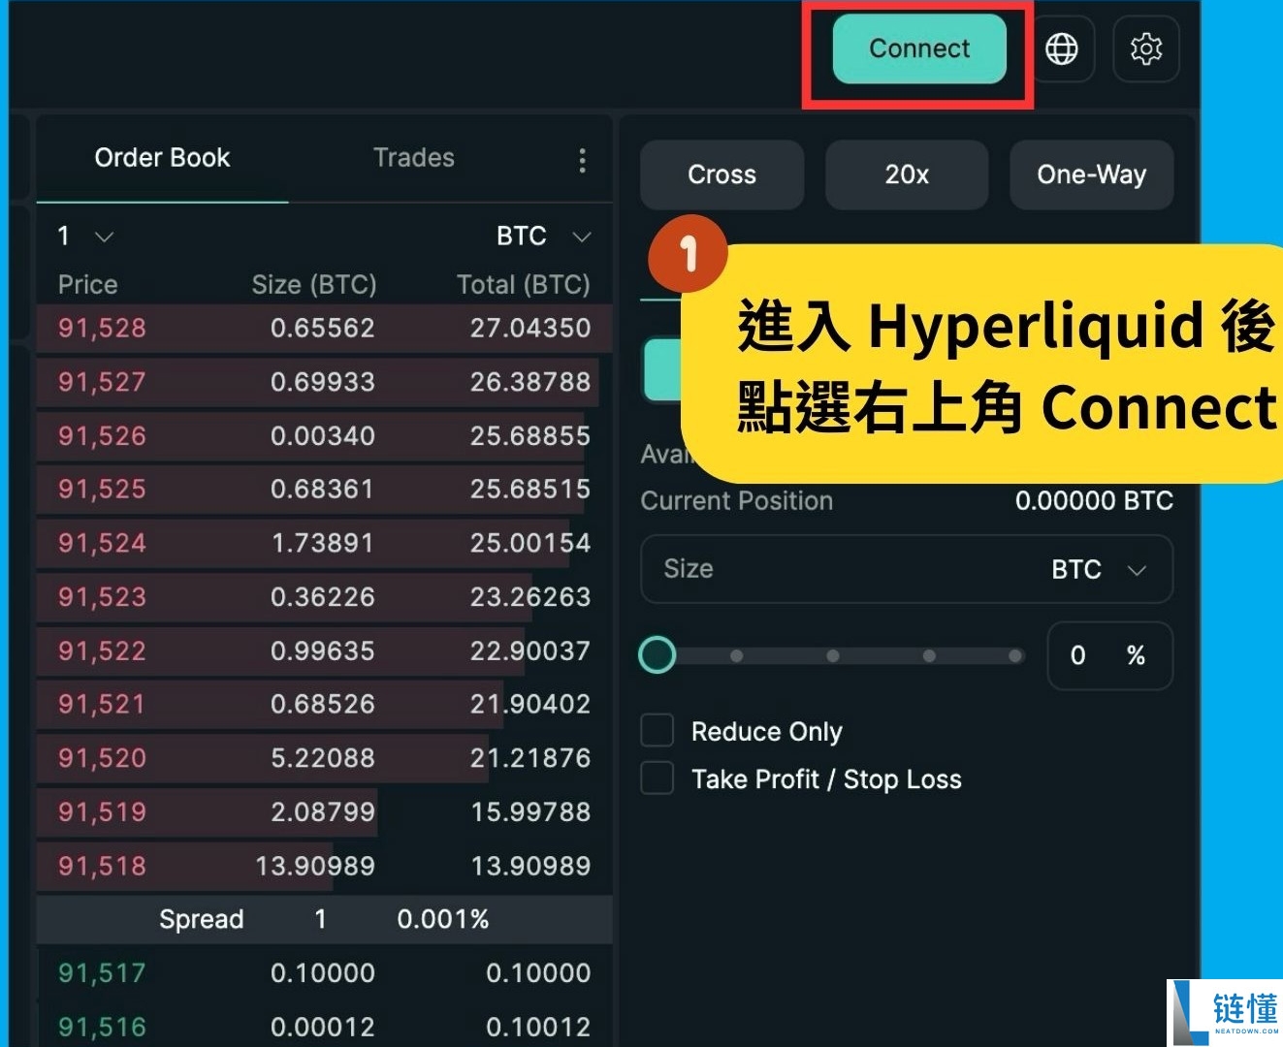Select ask price 91,522
The width and height of the screenshot is (1283, 1047).
pos(102,650)
